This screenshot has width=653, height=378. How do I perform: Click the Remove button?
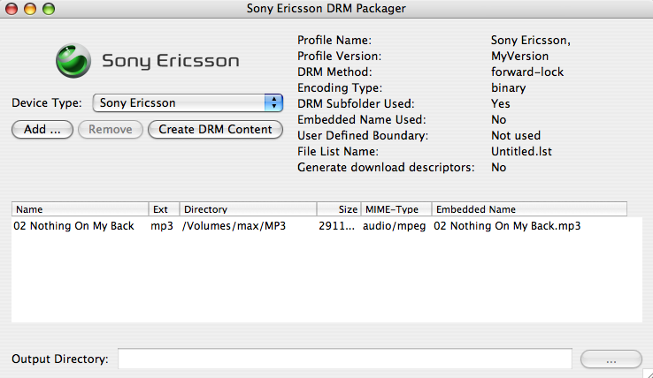(110, 130)
